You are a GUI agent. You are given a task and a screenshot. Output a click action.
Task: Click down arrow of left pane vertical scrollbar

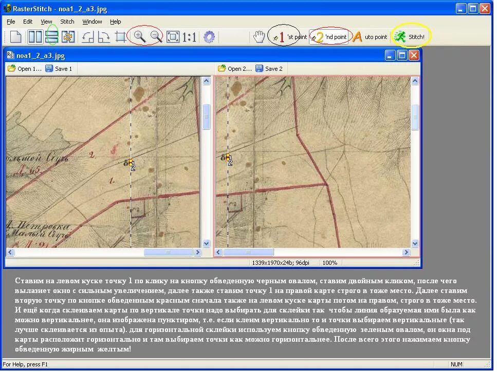[x=206, y=244]
